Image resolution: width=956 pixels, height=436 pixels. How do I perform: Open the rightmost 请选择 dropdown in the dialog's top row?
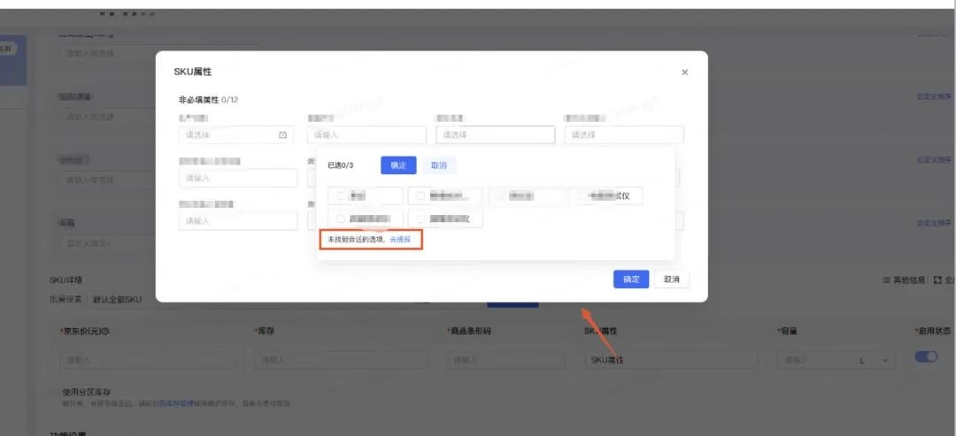pos(624,135)
